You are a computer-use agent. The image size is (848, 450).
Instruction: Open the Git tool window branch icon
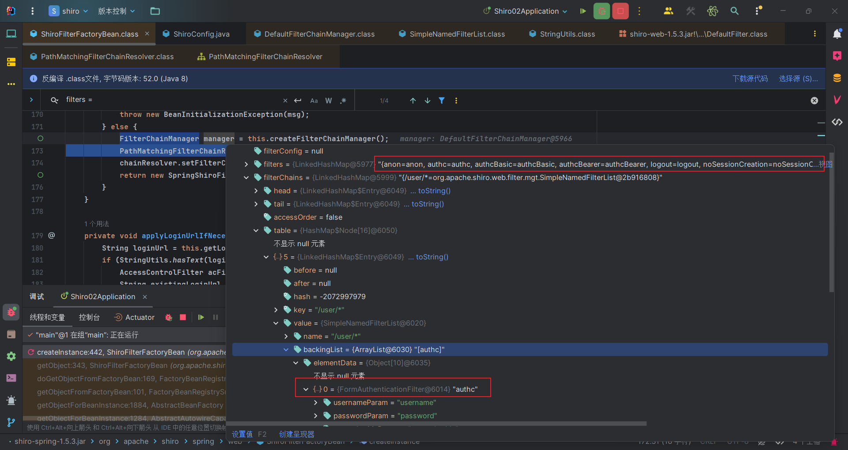pyautogui.click(x=11, y=422)
